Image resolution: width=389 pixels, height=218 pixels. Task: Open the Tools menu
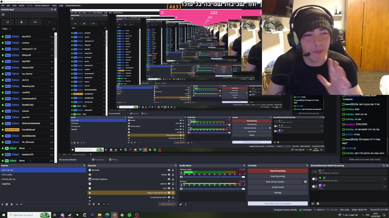pos(54,5)
